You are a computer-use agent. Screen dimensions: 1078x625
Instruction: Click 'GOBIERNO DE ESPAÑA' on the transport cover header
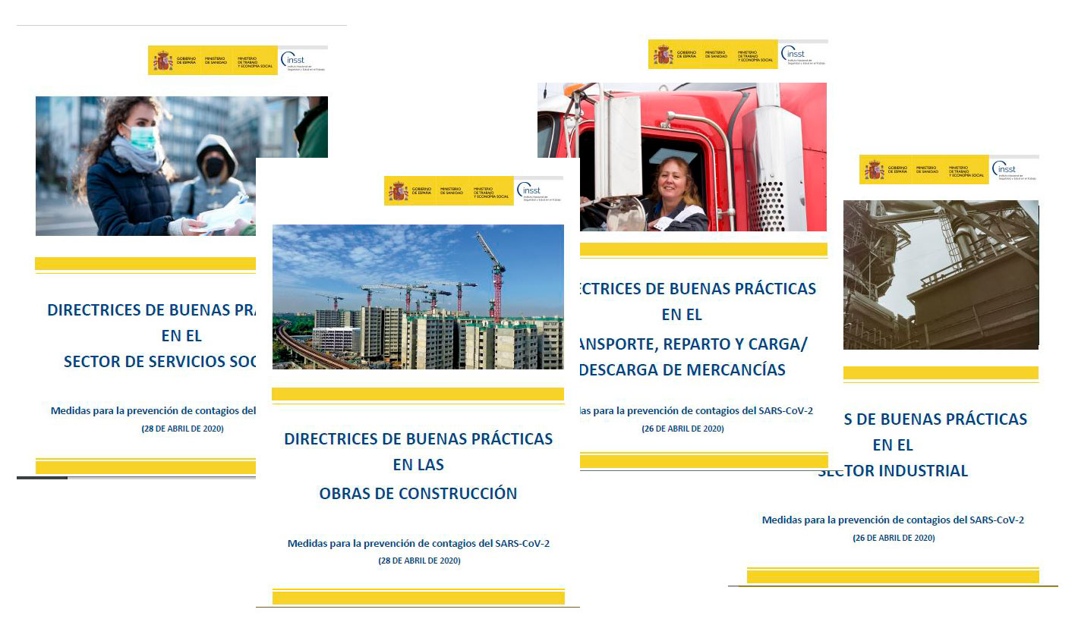pos(688,55)
